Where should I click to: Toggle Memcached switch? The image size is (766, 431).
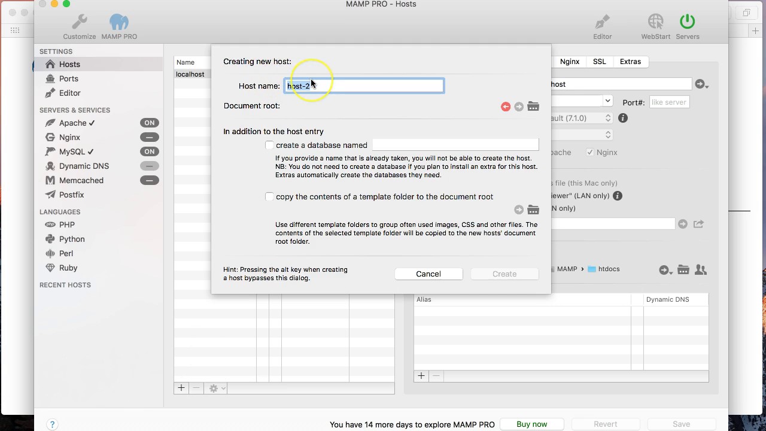150,180
